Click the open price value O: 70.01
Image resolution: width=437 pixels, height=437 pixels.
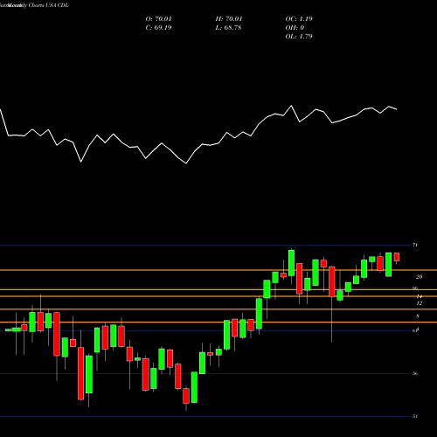(158, 19)
